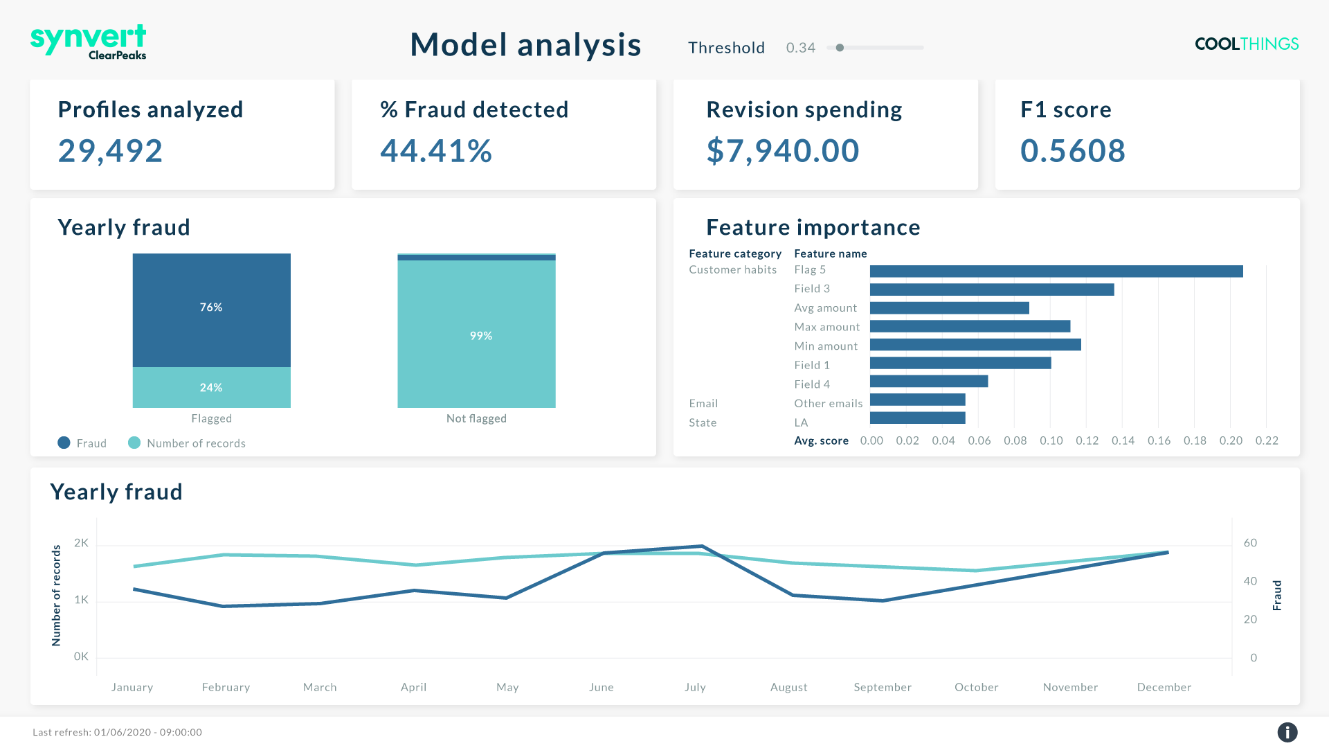
Task: Select the Field 3 feature bar
Action: click(x=992, y=290)
